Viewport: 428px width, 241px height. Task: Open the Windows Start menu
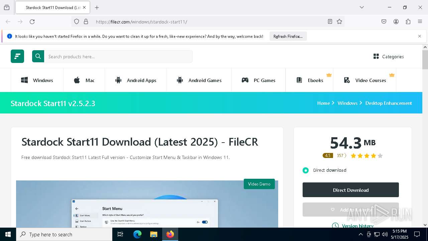8,234
